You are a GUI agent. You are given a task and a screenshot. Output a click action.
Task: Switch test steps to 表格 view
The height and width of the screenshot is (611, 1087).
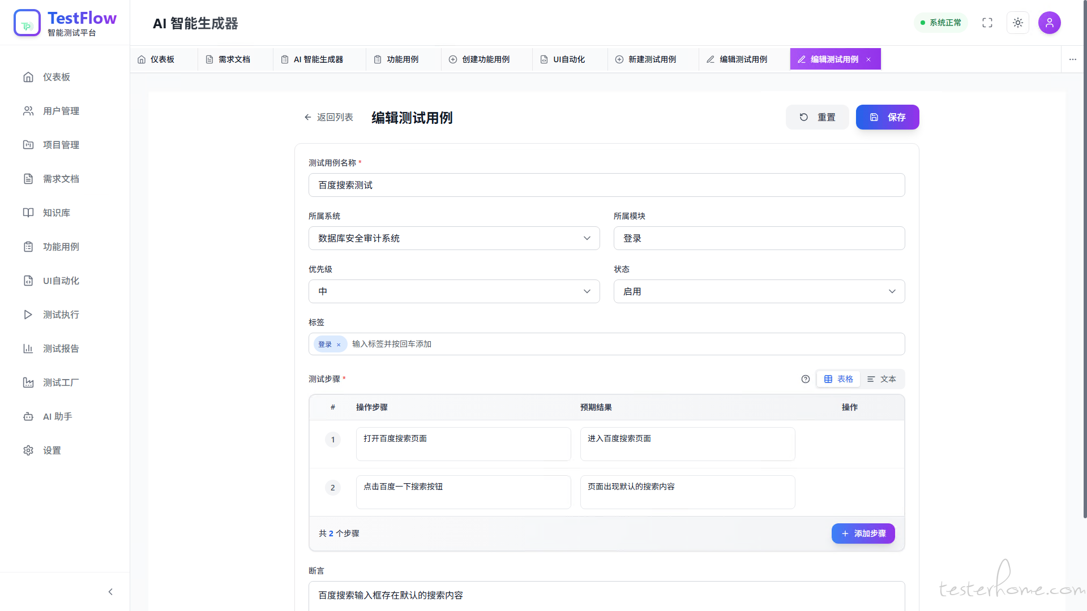(838, 379)
